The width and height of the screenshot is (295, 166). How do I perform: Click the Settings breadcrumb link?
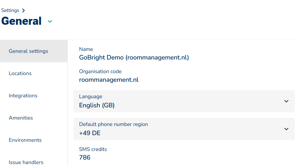(x=10, y=10)
